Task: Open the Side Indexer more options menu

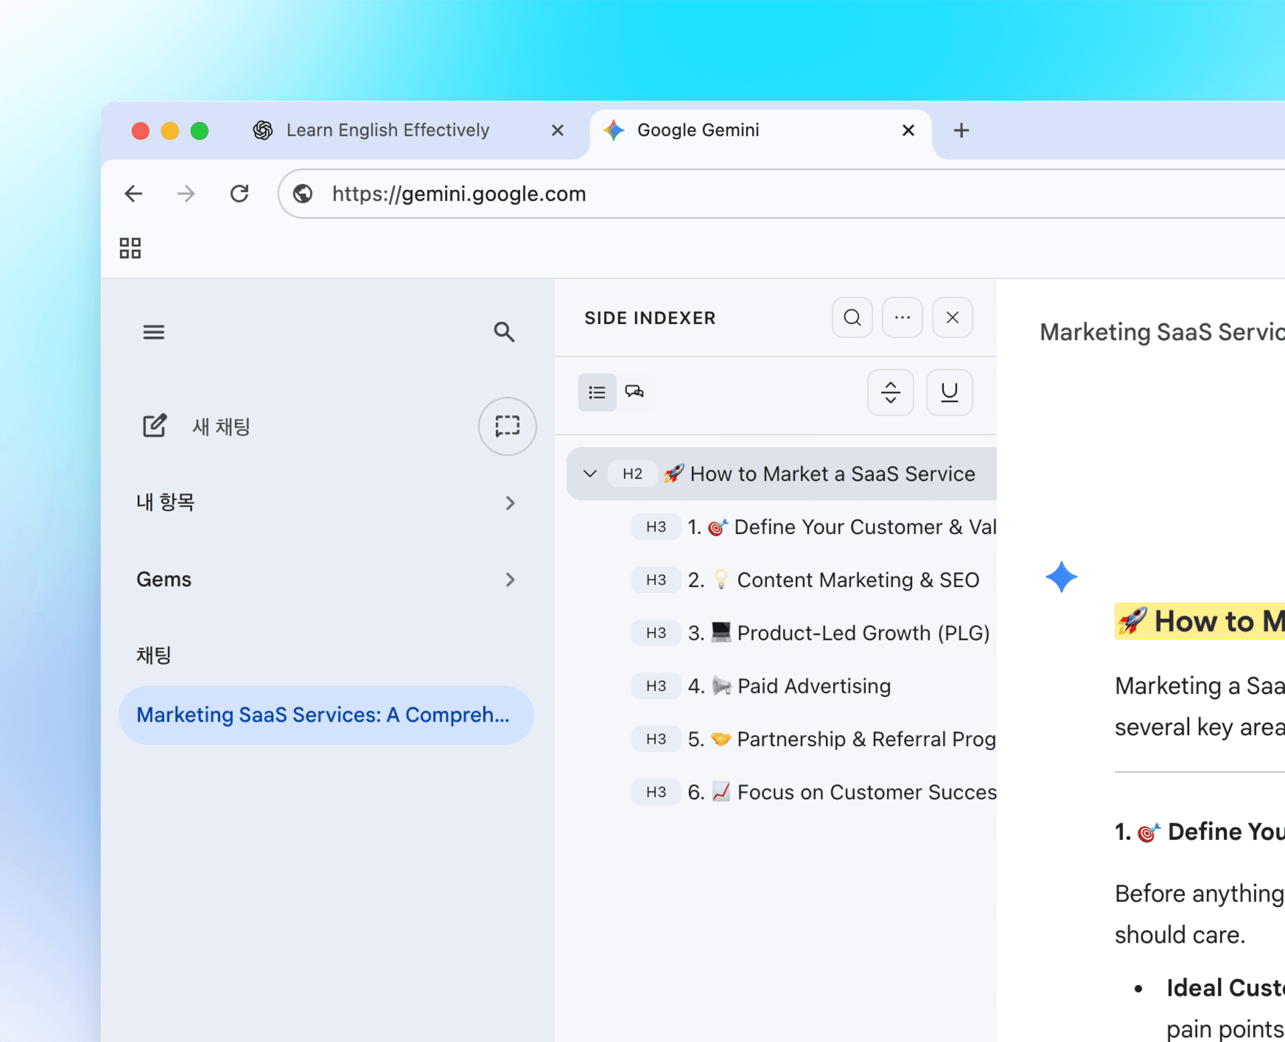Action: coord(902,317)
